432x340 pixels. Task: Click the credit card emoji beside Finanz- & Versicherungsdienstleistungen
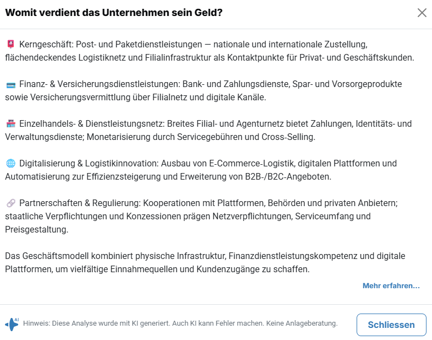[10, 84]
